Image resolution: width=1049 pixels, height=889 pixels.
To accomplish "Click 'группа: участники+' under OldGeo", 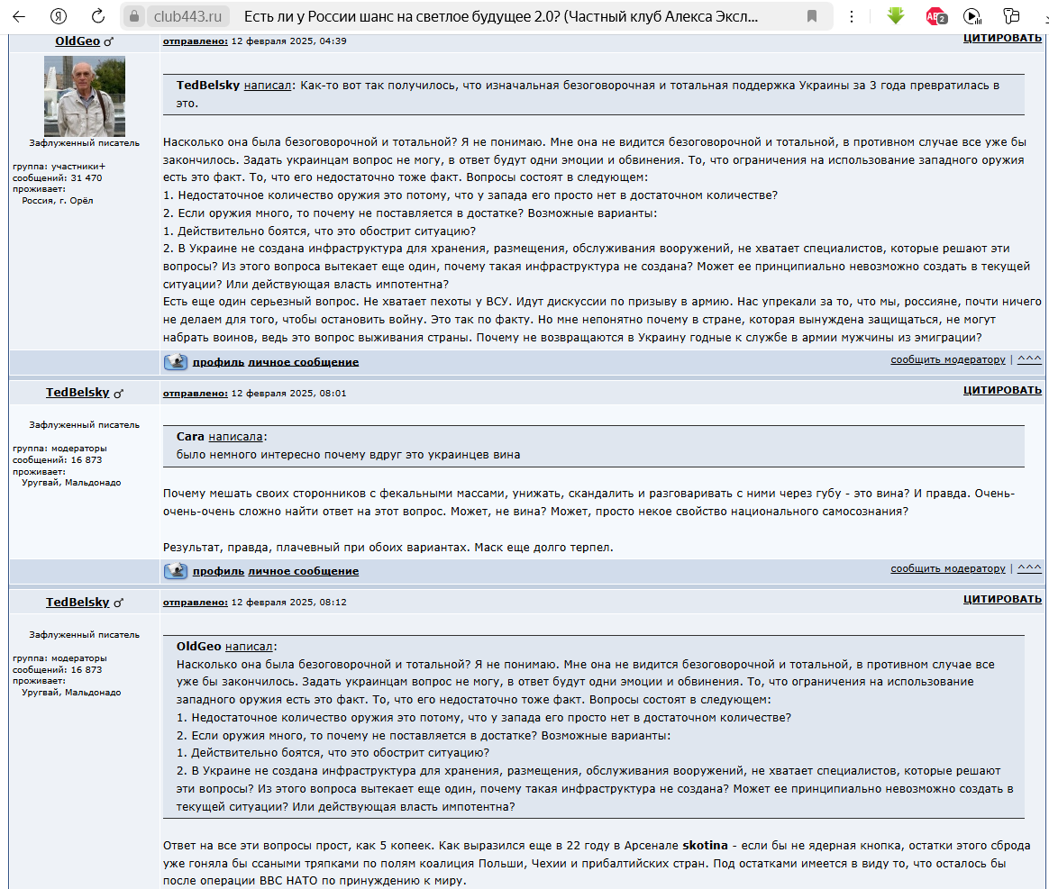I will pos(59,167).
